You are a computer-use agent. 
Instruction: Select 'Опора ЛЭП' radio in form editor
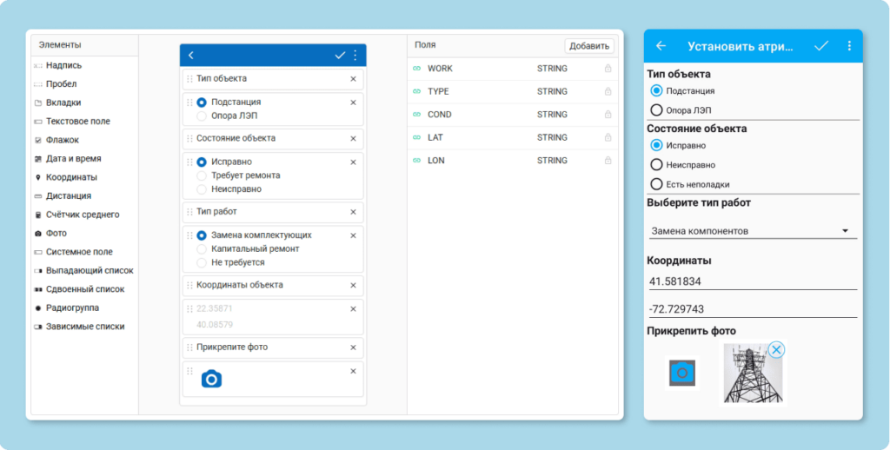[202, 116]
